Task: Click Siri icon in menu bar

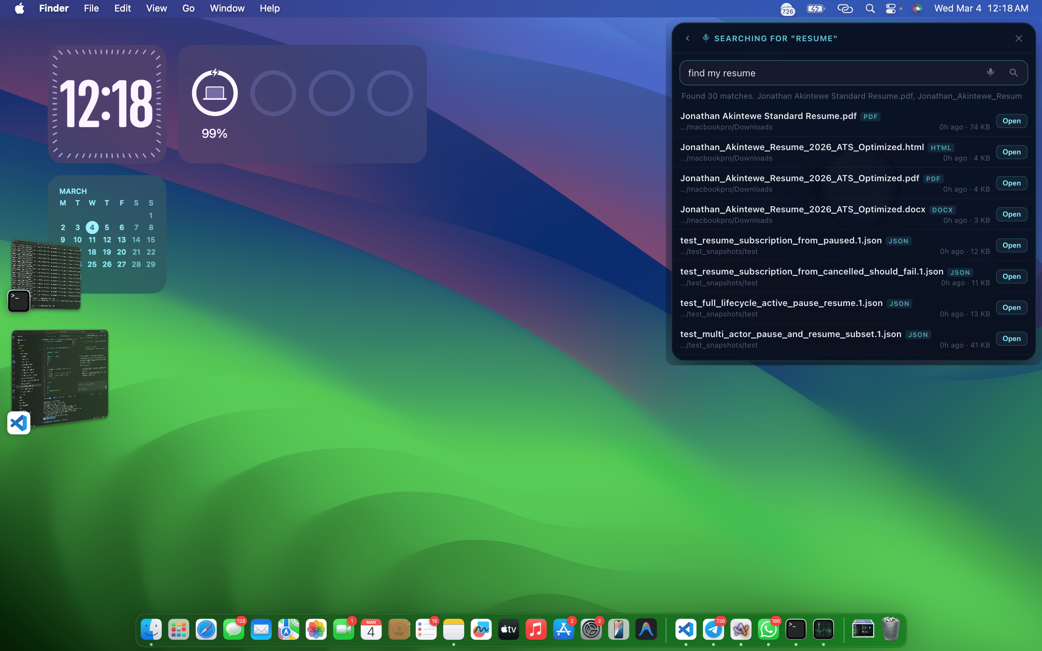Action: [917, 9]
